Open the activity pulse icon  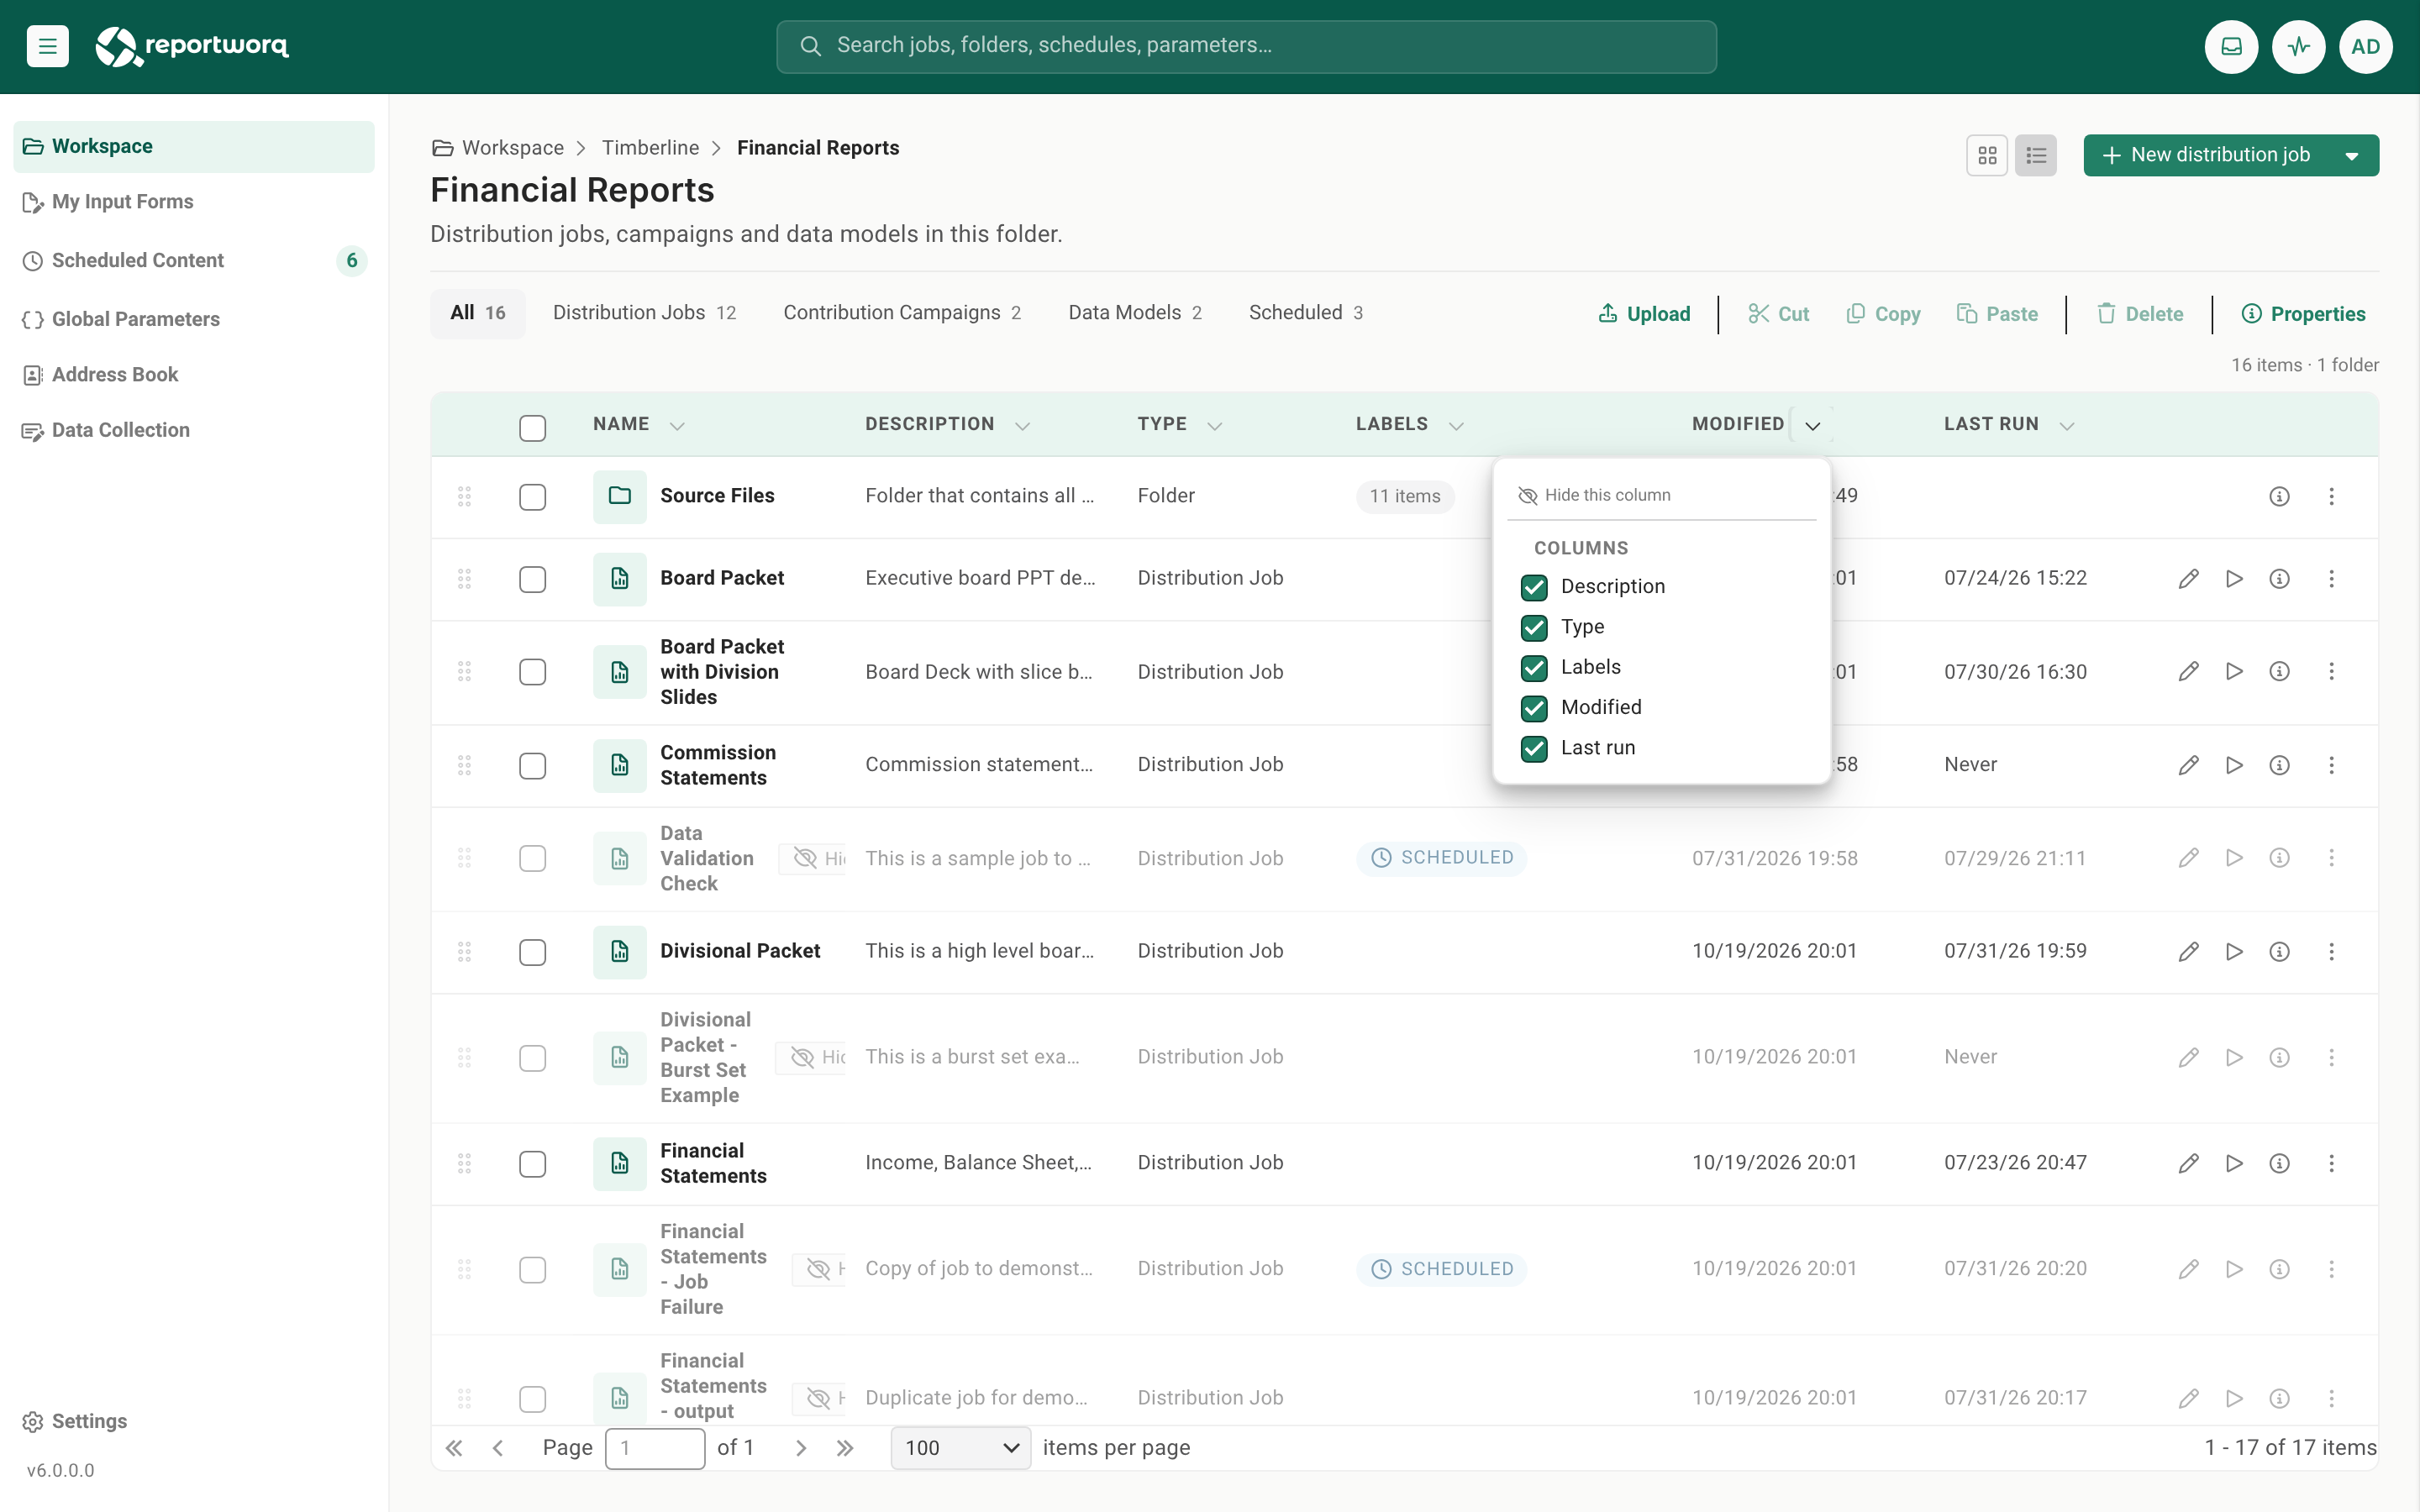2298,46
